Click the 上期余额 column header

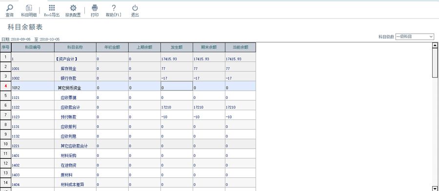[x=144, y=47]
